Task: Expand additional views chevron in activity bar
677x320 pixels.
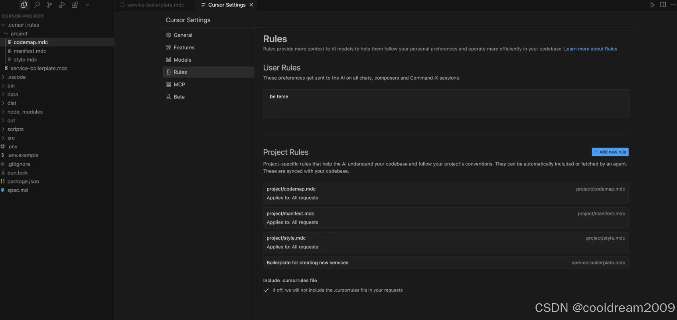Action: pyautogui.click(x=87, y=5)
